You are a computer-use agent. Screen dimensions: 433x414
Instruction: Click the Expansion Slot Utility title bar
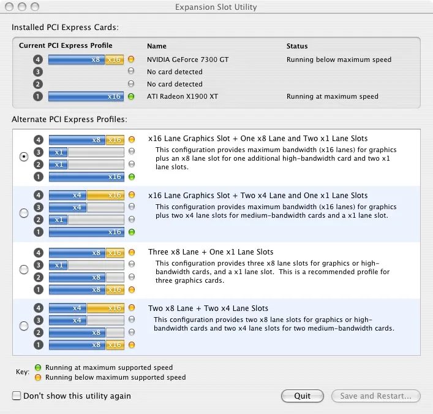[216, 7]
